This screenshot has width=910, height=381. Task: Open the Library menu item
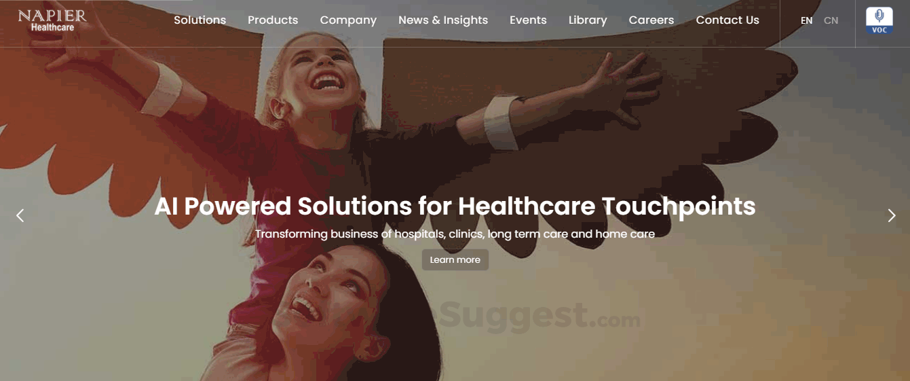[588, 20]
